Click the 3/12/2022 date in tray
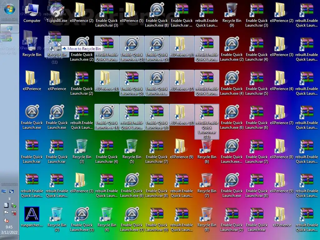Screen dimensions: 320x240 tap(9, 232)
